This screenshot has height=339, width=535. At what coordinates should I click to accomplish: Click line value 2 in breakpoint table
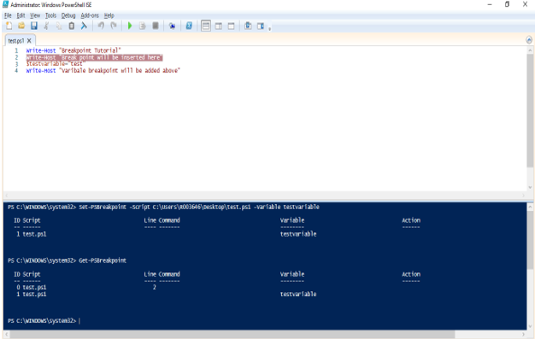click(154, 288)
